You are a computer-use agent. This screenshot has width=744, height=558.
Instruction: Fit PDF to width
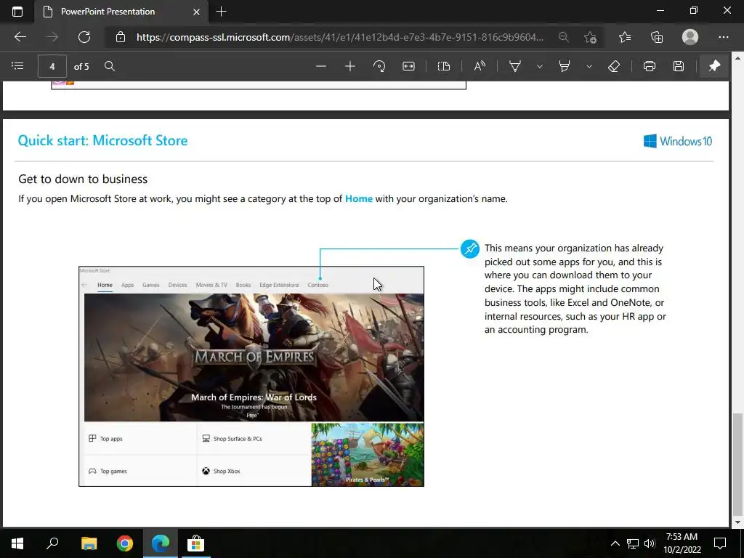coord(408,66)
